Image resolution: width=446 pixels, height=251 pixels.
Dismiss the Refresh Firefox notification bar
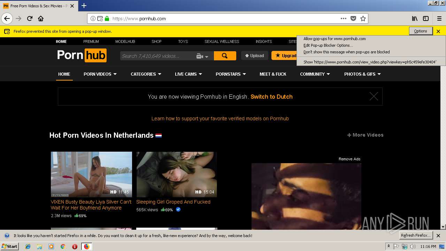click(x=438, y=236)
